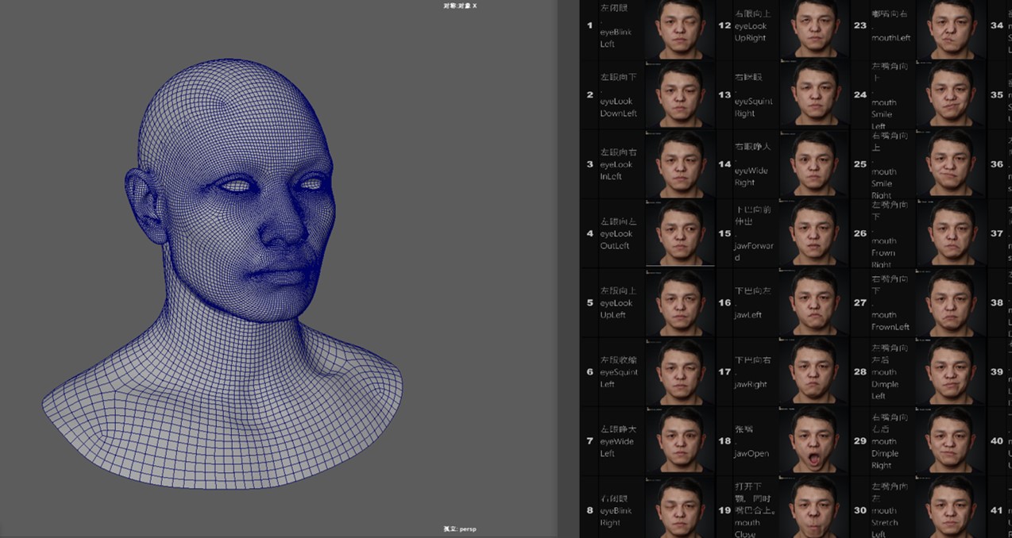This screenshot has height=538, width=1012.
Task: Select the jawOpen expression thumbnail
Action: point(815,441)
